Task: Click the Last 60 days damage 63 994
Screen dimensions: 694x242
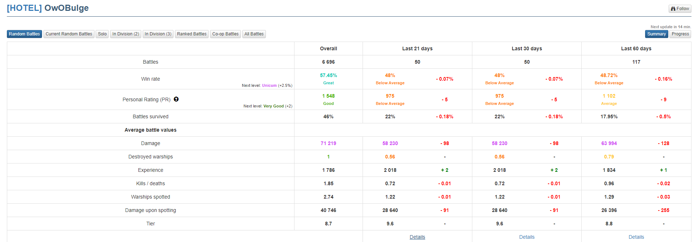Action: pyautogui.click(x=609, y=143)
